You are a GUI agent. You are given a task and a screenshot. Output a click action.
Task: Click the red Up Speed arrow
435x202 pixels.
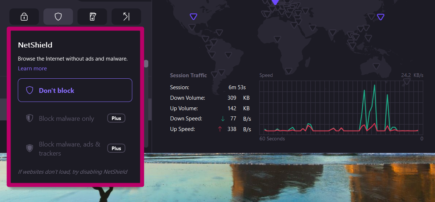point(220,129)
